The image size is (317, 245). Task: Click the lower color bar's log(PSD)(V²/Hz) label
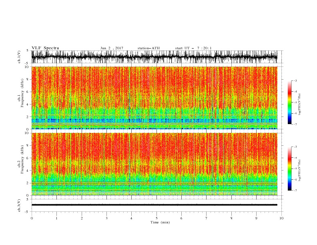(x=300, y=171)
